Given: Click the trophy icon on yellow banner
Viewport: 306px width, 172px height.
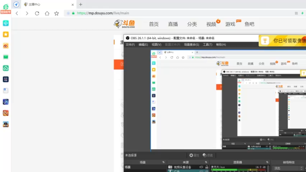Looking at the screenshot, I should tap(265, 41).
